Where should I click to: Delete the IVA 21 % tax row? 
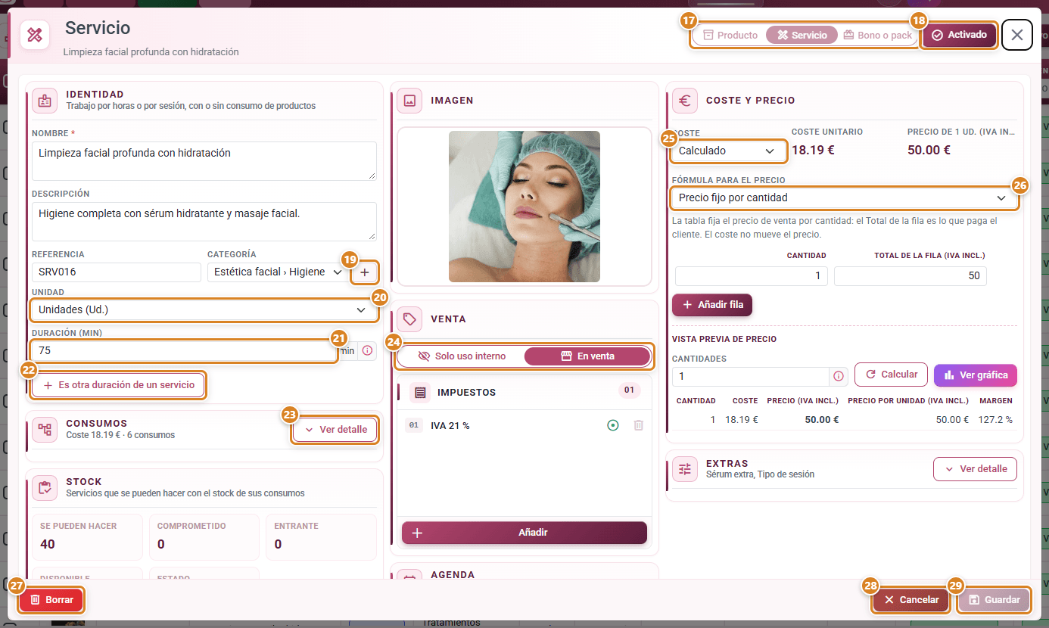pyautogui.click(x=638, y=426)
